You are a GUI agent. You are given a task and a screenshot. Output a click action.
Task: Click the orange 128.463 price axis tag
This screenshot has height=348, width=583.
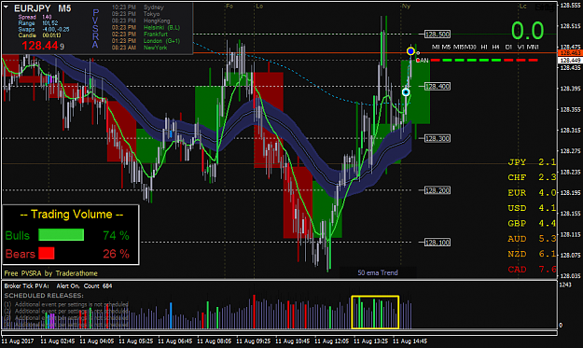570,53
